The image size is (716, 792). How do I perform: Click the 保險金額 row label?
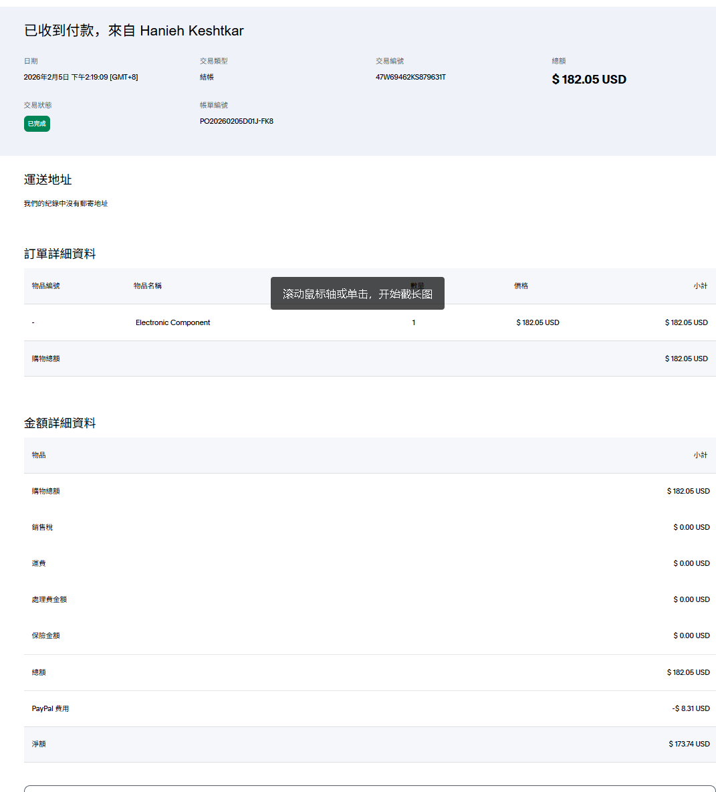coord(45,635)
